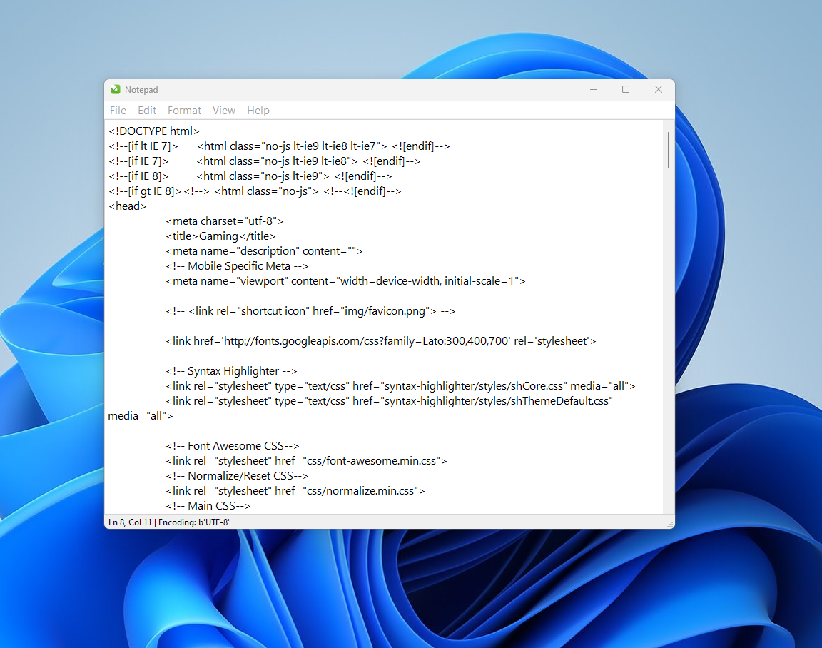Click the resize grip in window corner

point(669,524)
